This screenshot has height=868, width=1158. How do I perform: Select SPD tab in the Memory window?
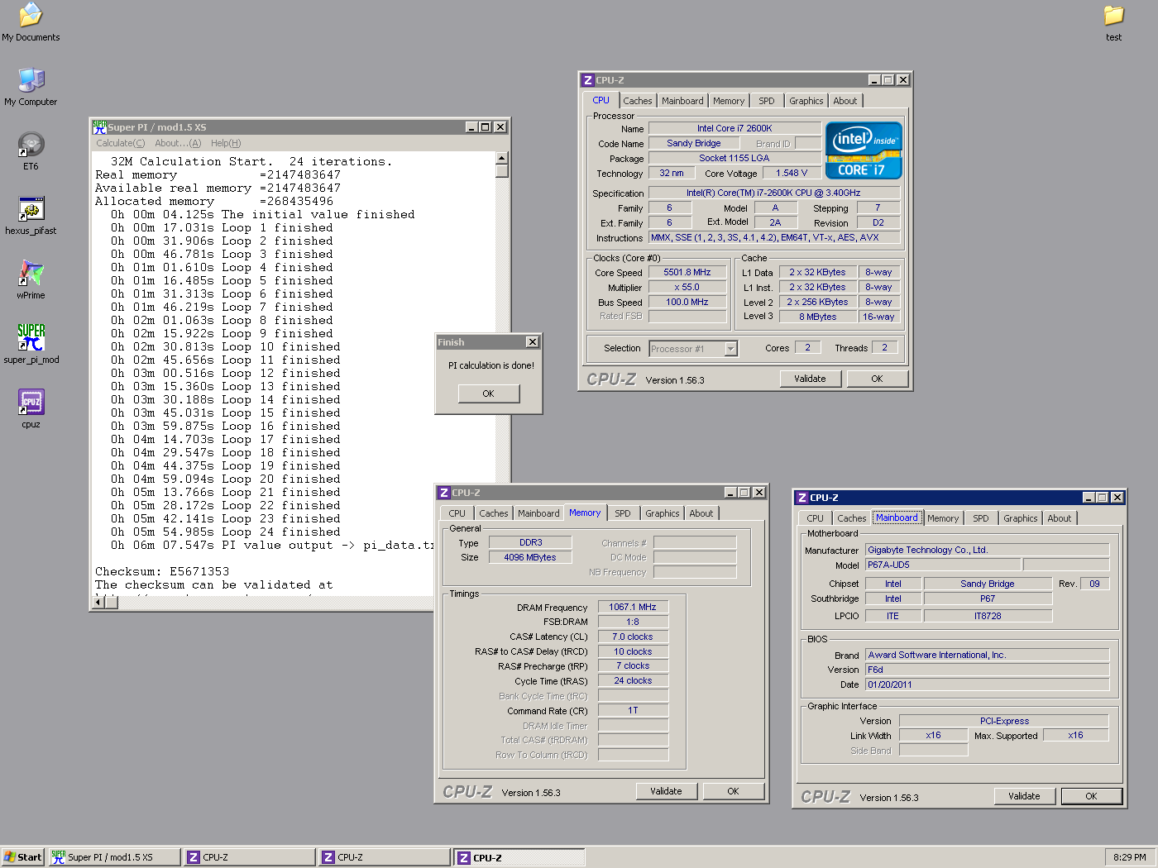(623, 513)
